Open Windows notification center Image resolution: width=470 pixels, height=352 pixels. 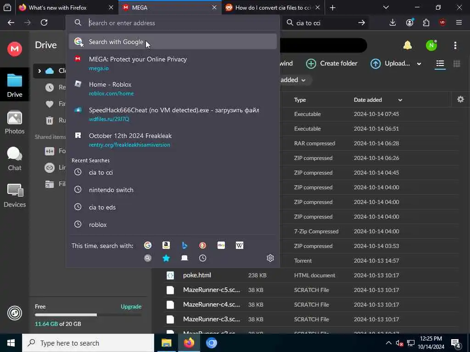(x=456, y=343)
